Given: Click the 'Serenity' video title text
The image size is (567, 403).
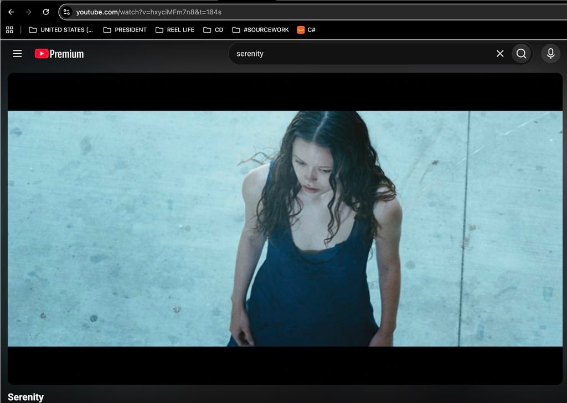Looking at the screenshot, I should (25, 397).
